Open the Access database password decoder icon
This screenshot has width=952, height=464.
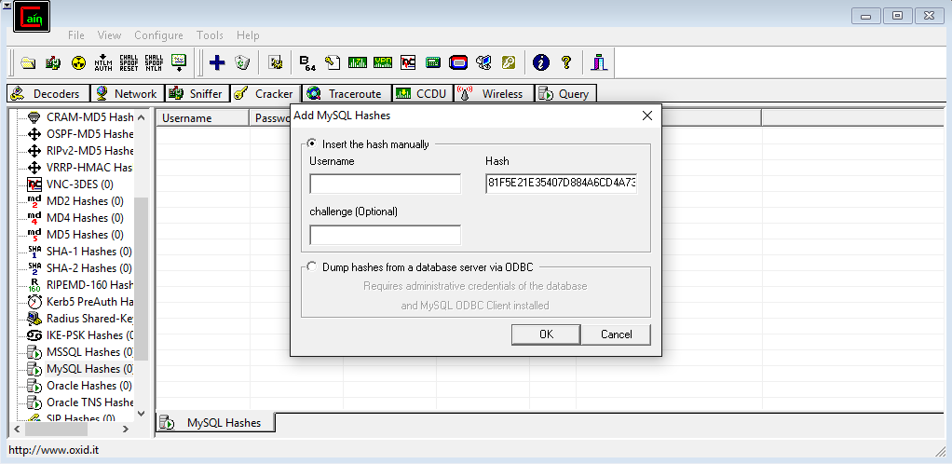click(333, 61)
